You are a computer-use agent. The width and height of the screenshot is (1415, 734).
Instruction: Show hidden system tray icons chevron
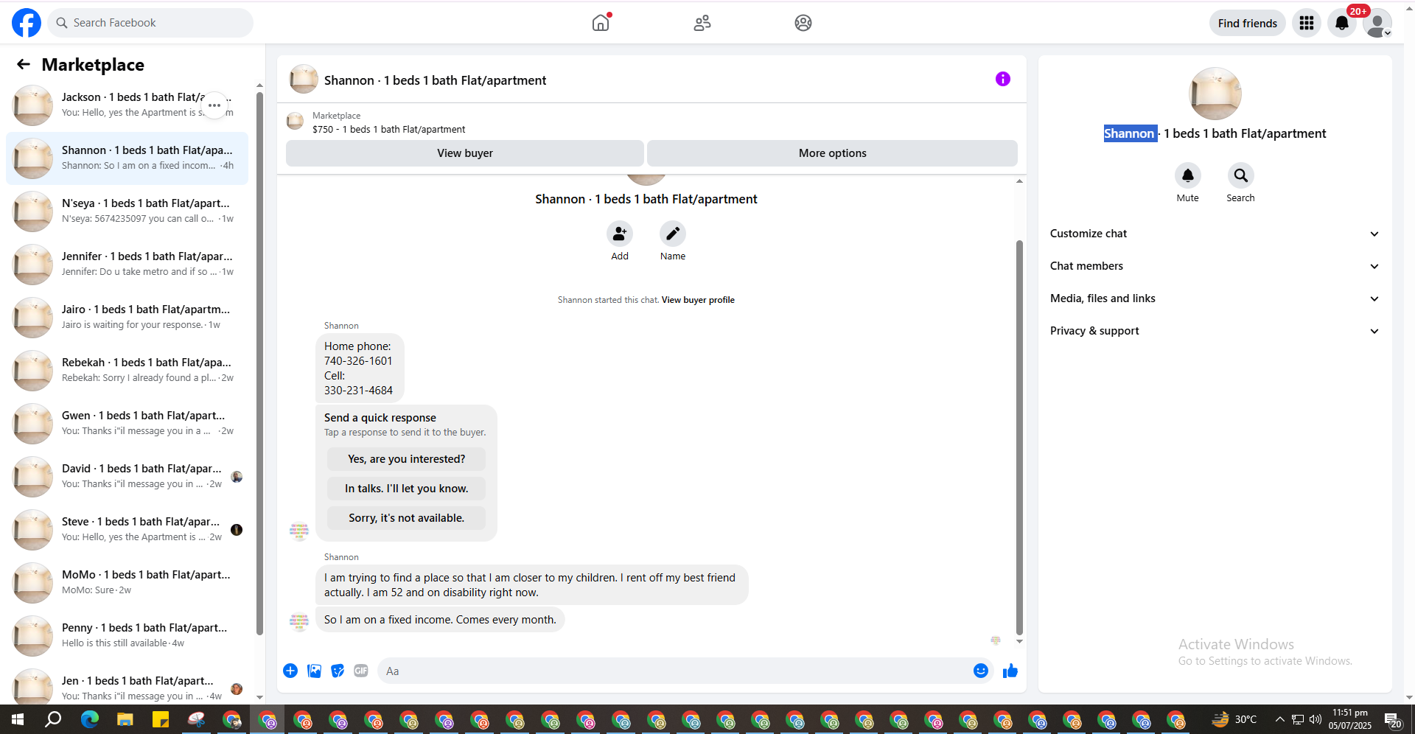coord(1280,719)
